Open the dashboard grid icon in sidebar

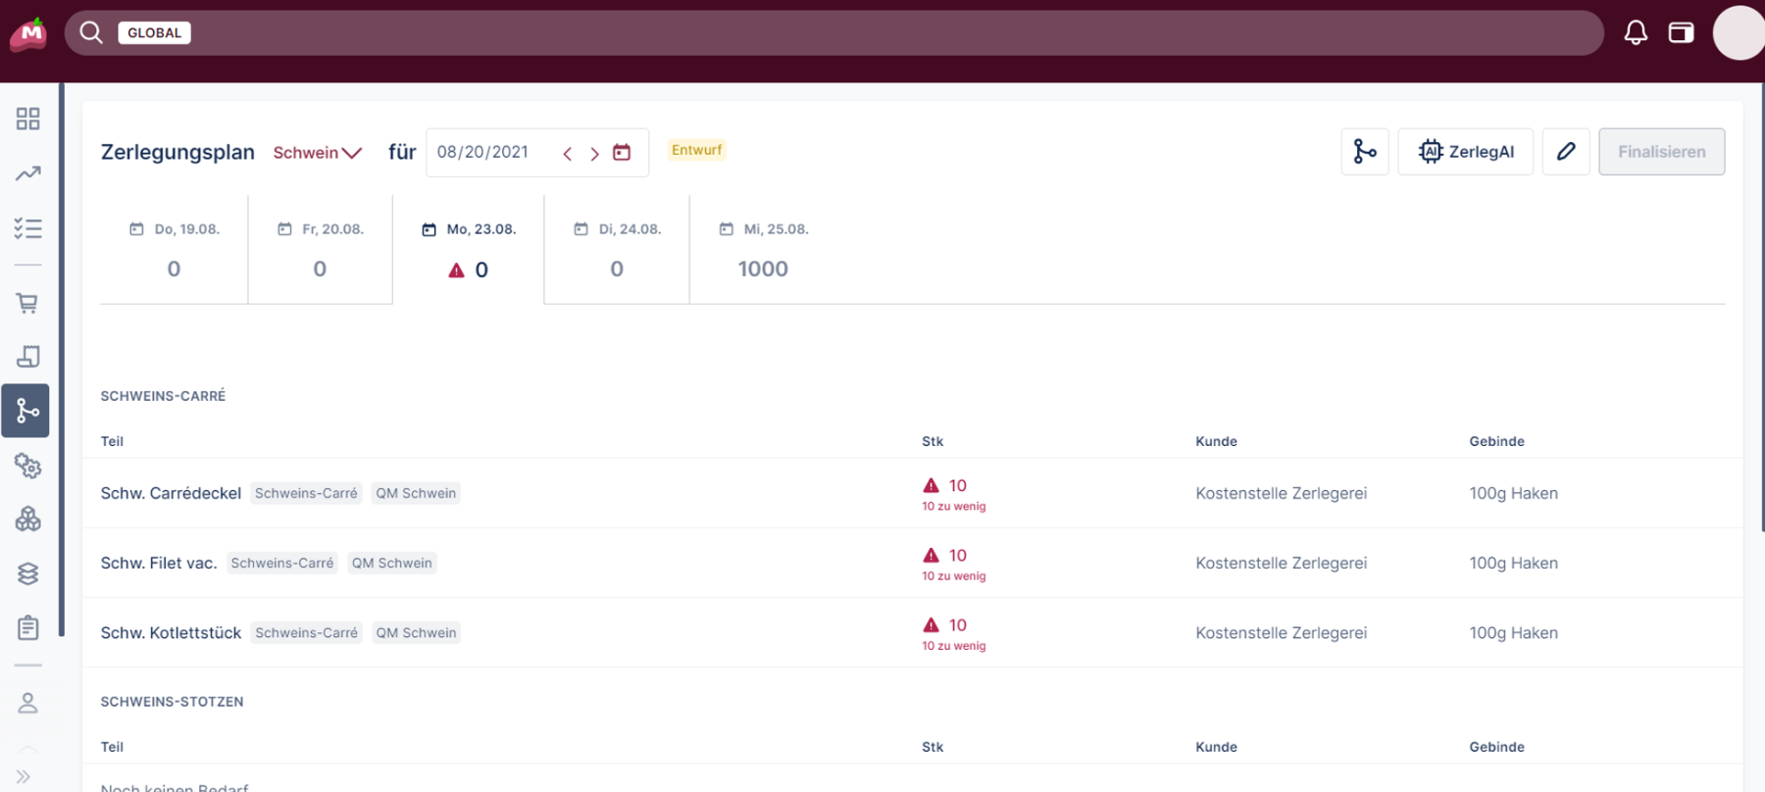tap(27, 119)
